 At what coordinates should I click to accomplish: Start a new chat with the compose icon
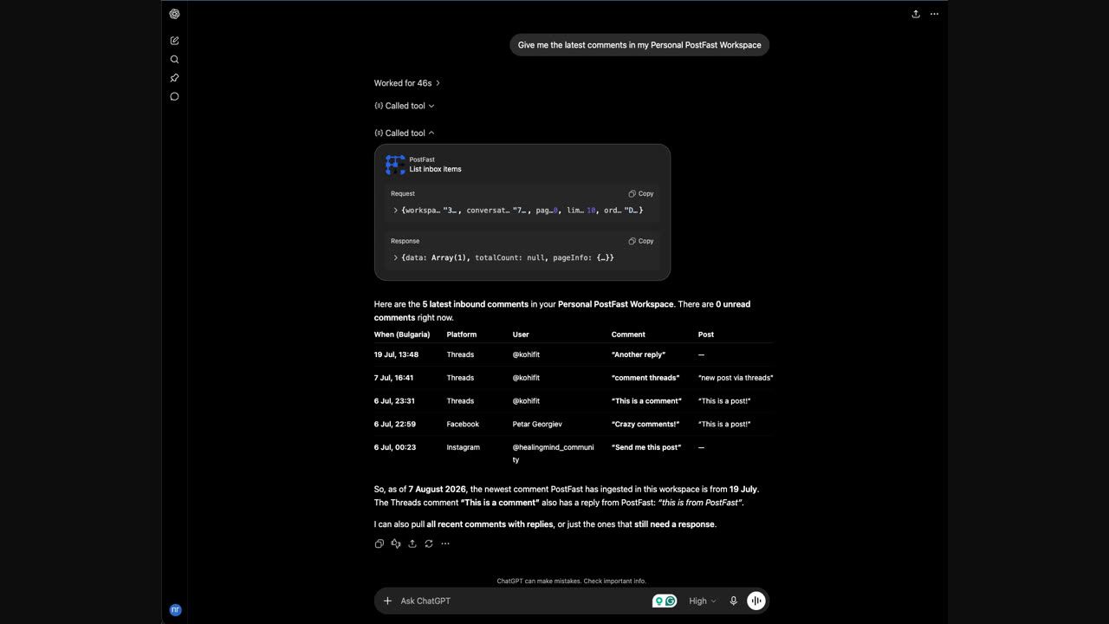click(x=174, y=41)
